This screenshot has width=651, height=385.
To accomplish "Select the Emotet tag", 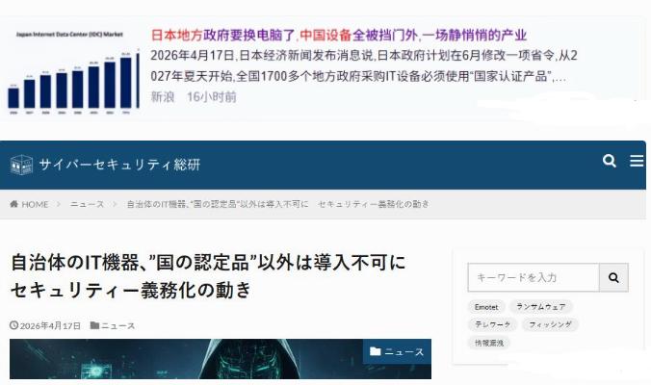I will 486,307.
